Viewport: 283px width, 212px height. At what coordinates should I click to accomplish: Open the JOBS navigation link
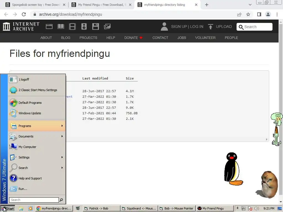click(182, 38)
